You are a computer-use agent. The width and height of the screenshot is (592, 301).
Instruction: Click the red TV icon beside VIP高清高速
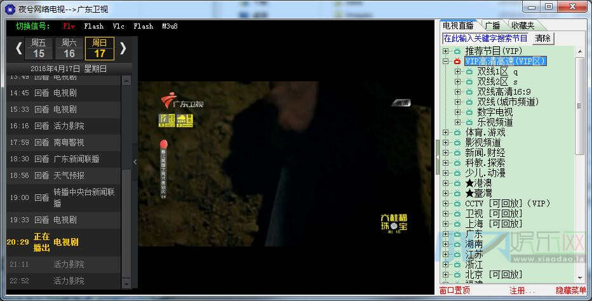[457, 61]
